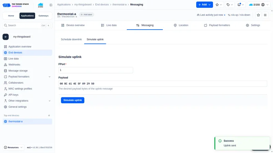Click the Message storage database icon
The height and width of the screenshot is (153, 273).
click(5, 71)
